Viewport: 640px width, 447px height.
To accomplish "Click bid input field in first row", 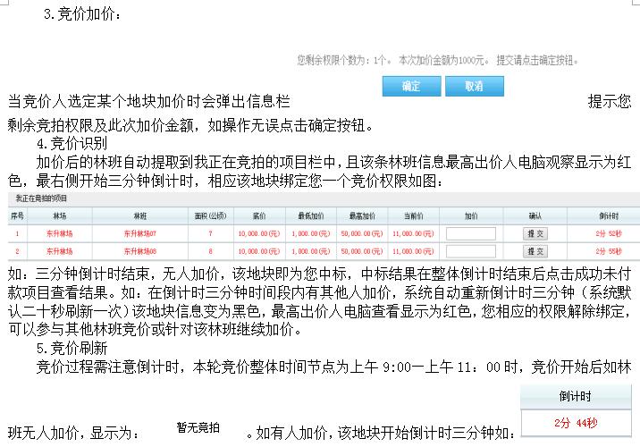I will [x=470, y=233].
